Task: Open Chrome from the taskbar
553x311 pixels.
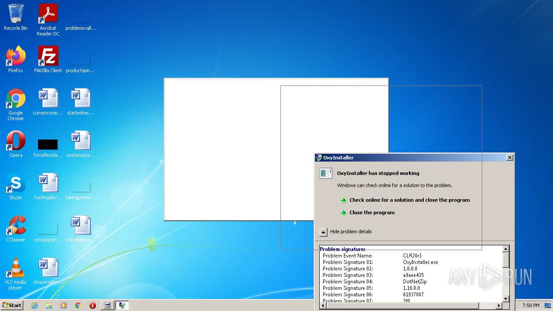Action: (x=78, y=305)
